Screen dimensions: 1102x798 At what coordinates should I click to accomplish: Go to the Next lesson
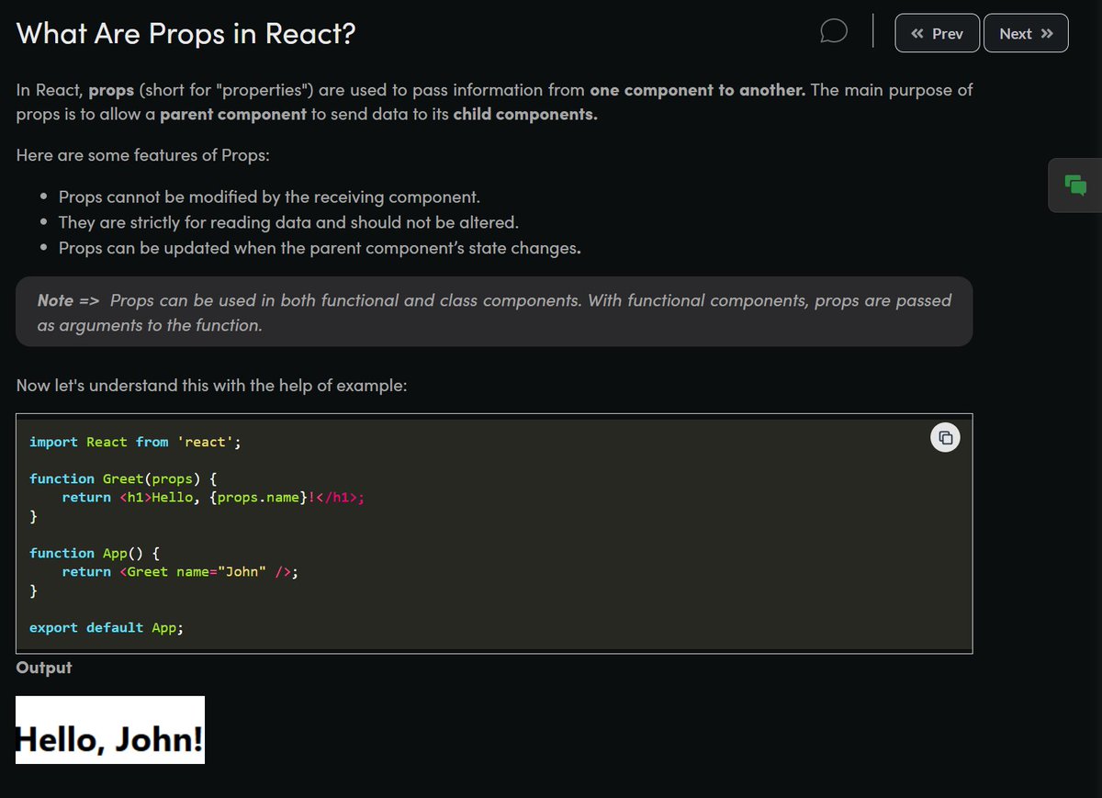coord(1026,33)
